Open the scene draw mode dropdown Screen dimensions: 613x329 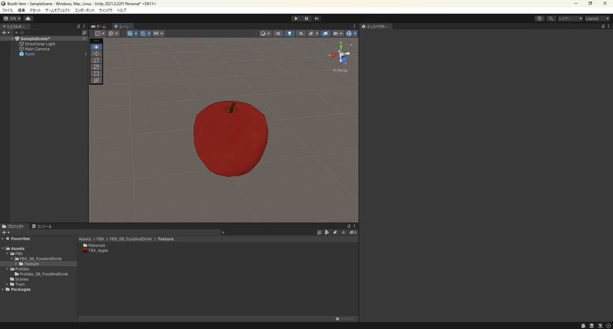pyautogui.click(x=265, y=33)
